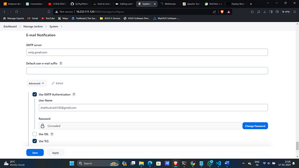Open the Gmail bookmark

coord(32,18)
